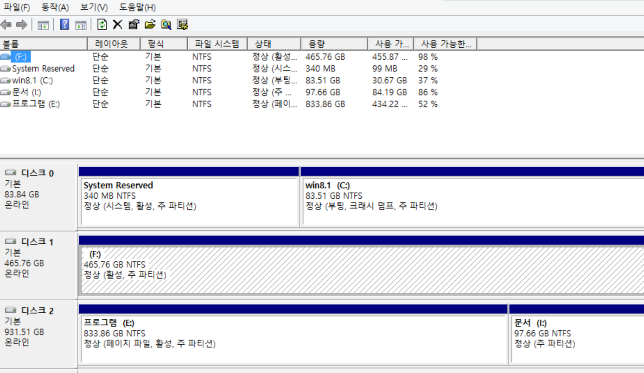The height and width of the screenshot is (373, 644).
Task: Click the 정상 (페이... status cell
Action: click(x=274, y=104)
